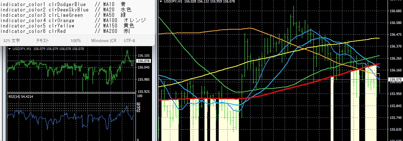Image resolution: width=403 pixels, height=141 pixels.
Task: Select the 'MA50' comment text
Action: click(x=109, y=15)
